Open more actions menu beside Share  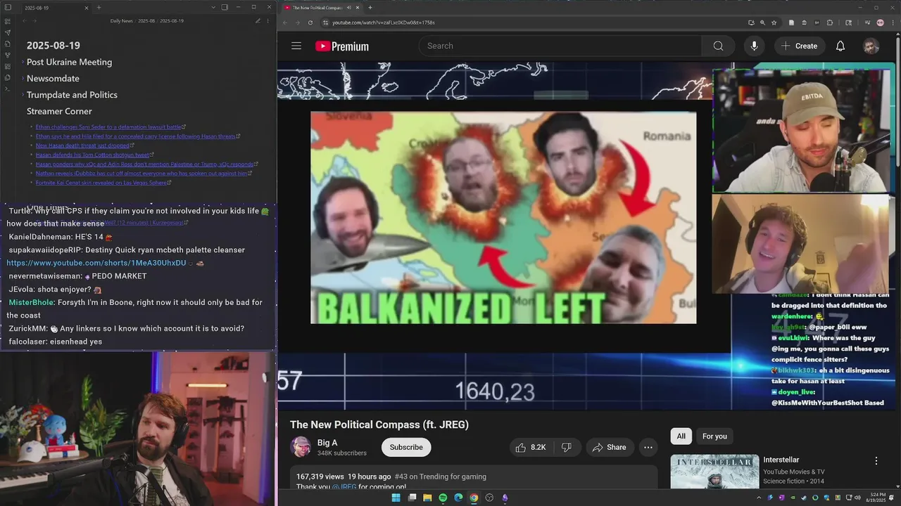click(648, 447)
